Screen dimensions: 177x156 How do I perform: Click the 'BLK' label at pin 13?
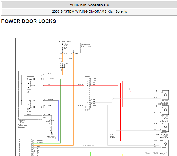coord(49,114)
